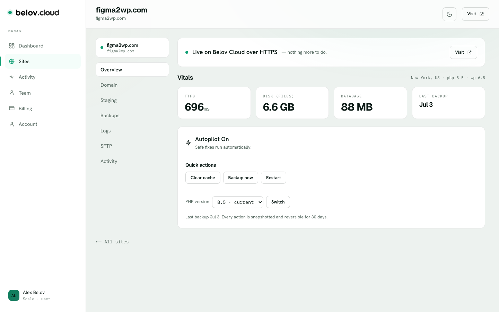Click the Activity pulse icon in sidebar
This screenshot has width=499, height=312.
[12, 77]
